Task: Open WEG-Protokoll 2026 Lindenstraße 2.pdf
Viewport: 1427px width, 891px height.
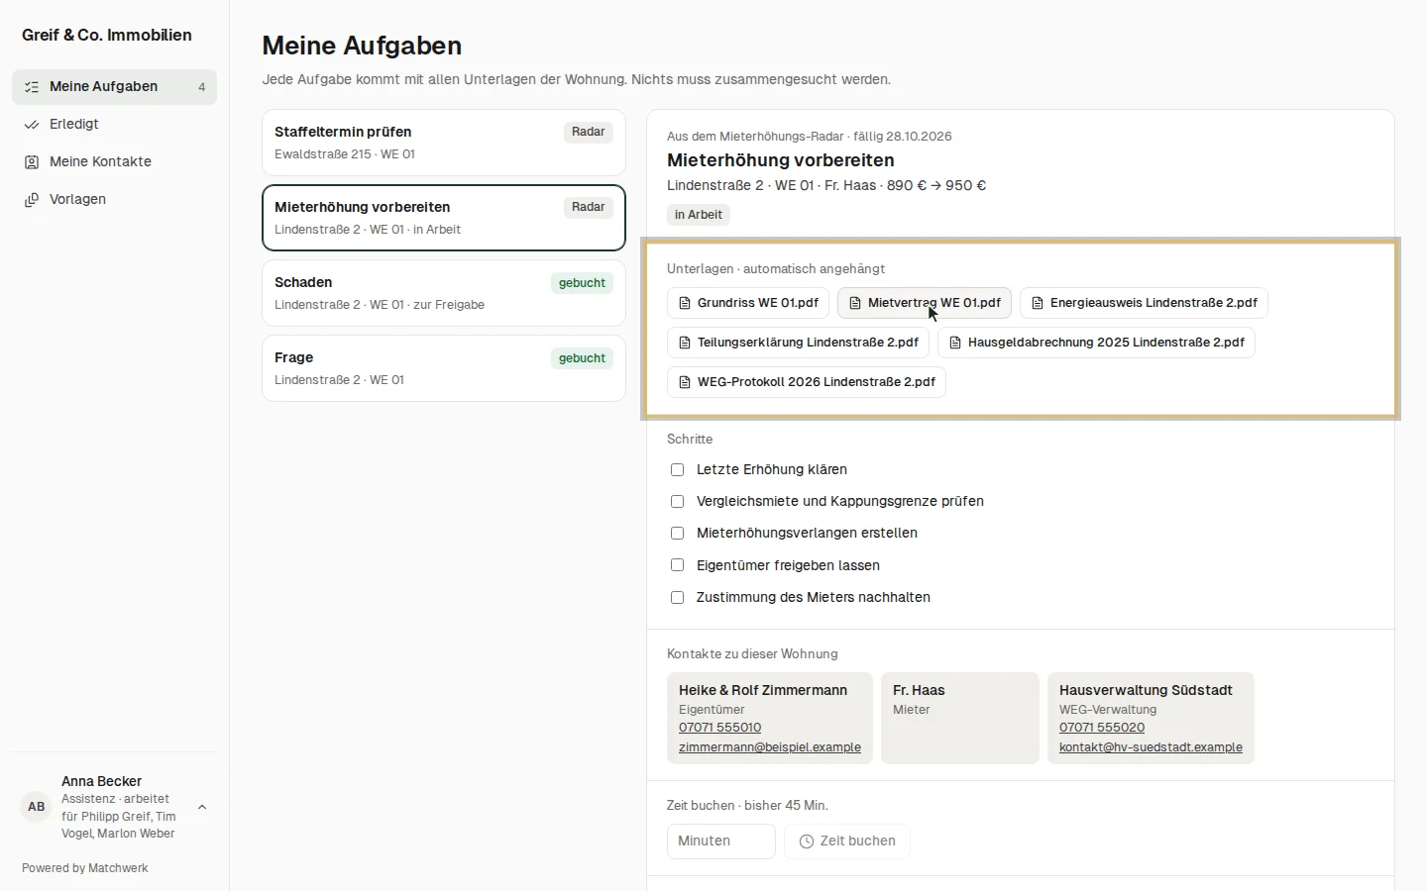Action: [807, 382]
